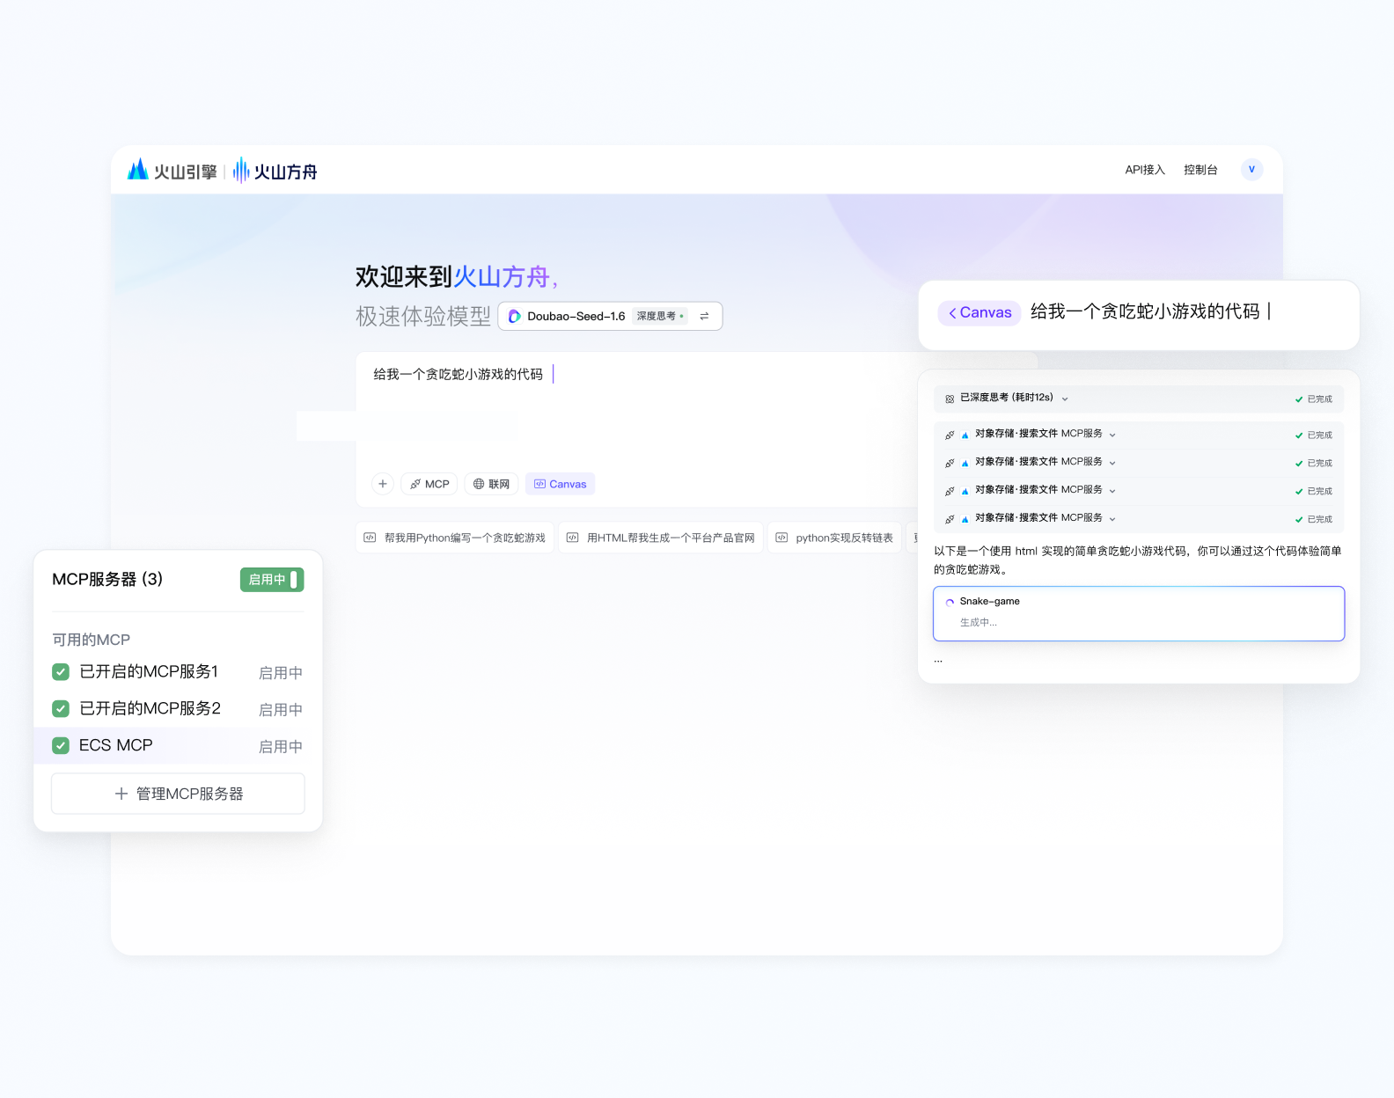The height and width of the screenshot is (1098, 1394).
Task: Click the deep thinking status icon
Action: [x=950, y=399]
